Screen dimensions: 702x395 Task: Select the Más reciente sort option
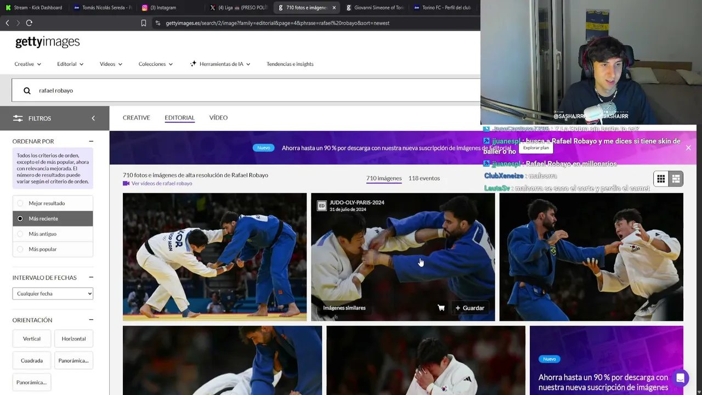(x=53, y=218)
